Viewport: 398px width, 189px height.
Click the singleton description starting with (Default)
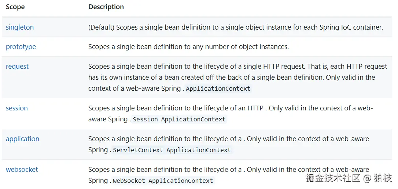tap(235, 27)
